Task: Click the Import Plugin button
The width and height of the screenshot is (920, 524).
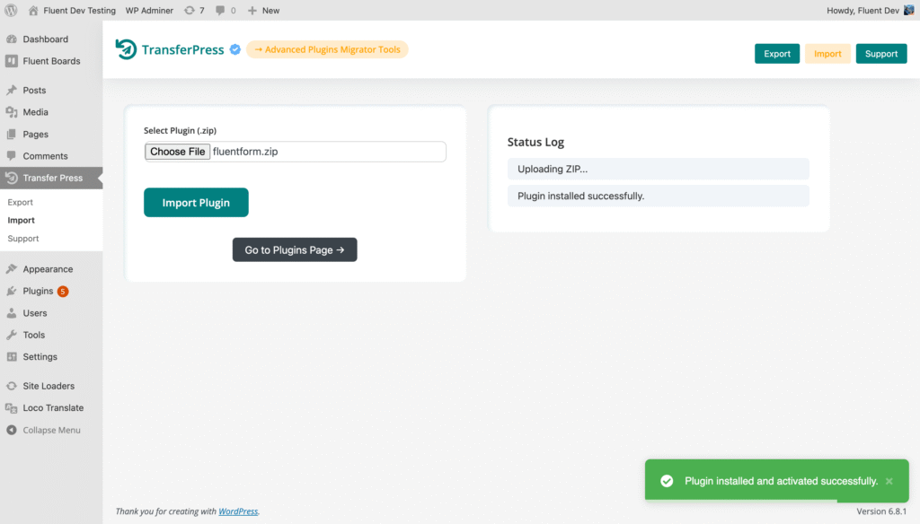Action: click(x=196, y=202)
